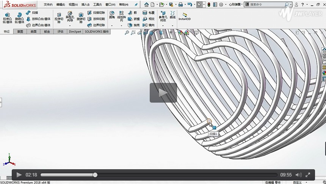Expand the 参考几何体 reference geometry dropdown
Viewport: 326px width, 184px height.
click(163, 26)
